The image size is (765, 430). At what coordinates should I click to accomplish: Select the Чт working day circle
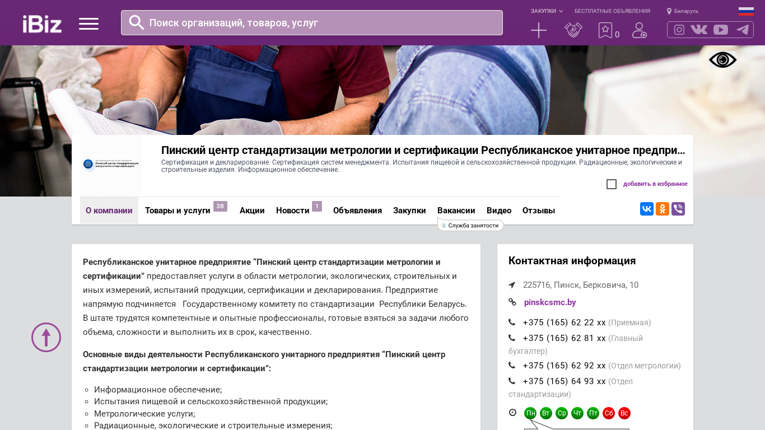577,413
